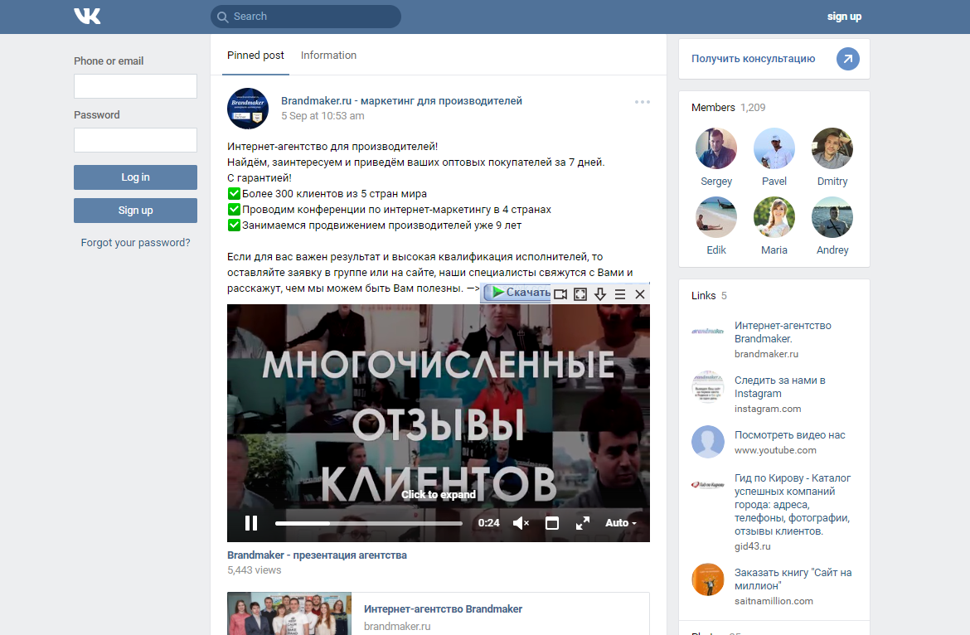Open the video title Brandmaker - презентация агентства
The width and height of the screenshot is (970, 635).
(x=317, y=555)
